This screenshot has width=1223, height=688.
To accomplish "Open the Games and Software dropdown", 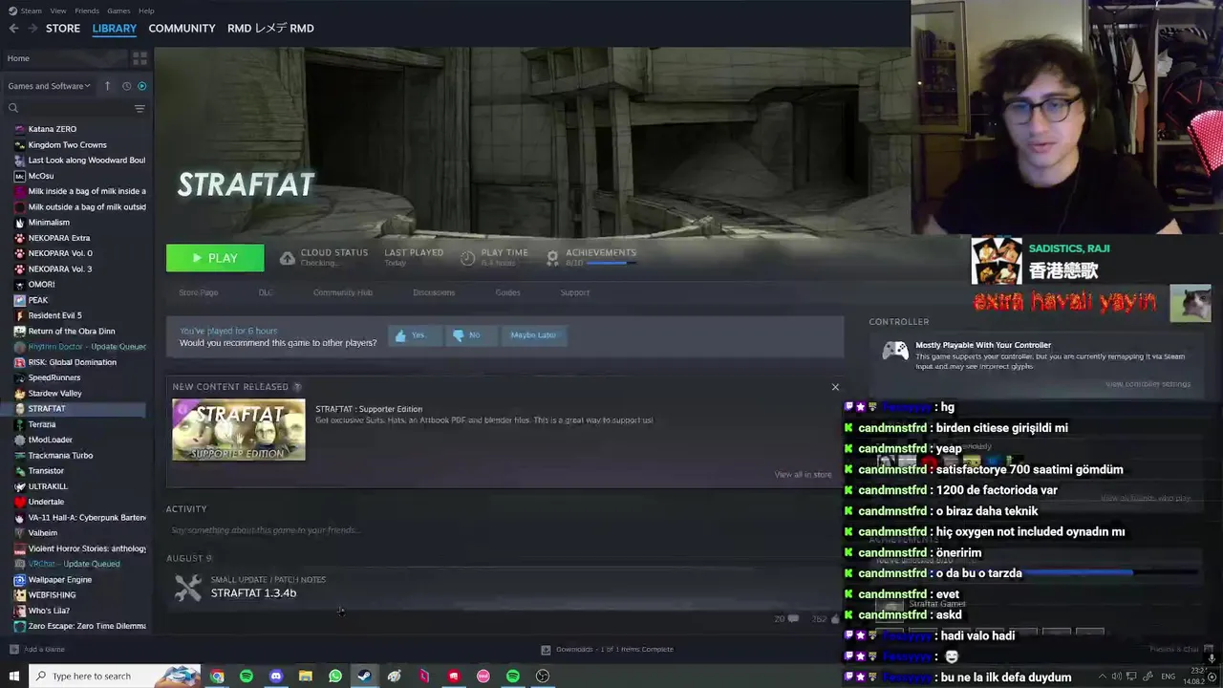I will coord(49,86).
